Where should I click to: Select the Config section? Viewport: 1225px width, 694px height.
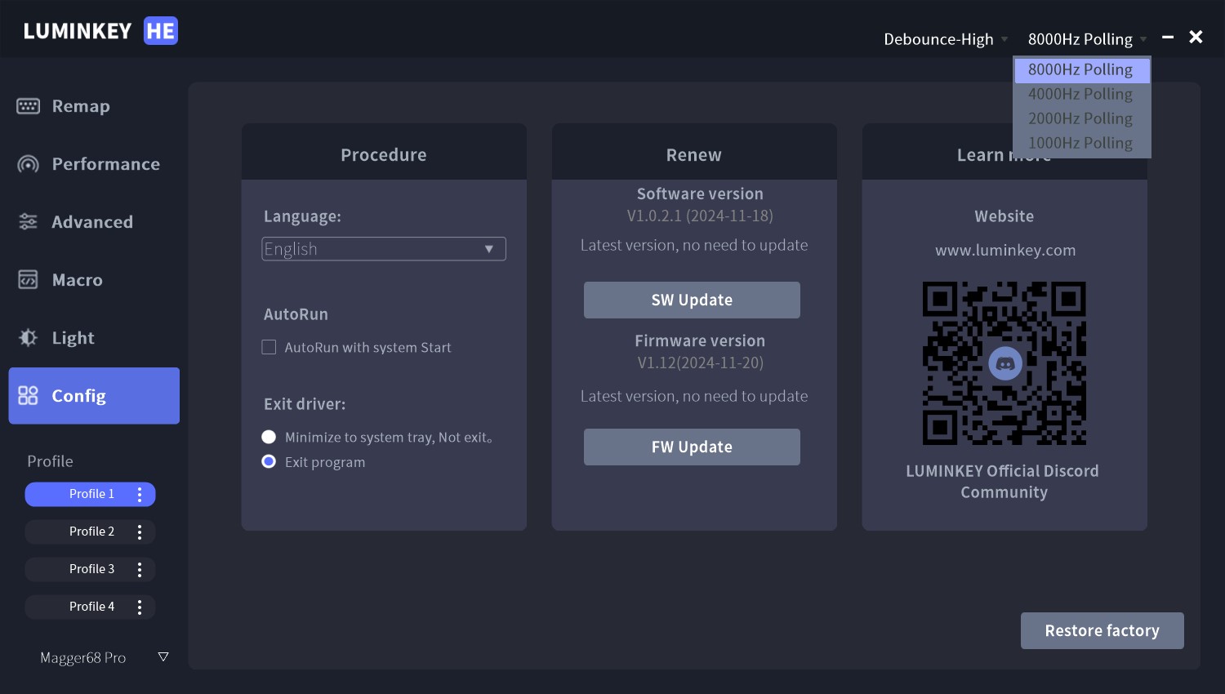tap(94, 396)
